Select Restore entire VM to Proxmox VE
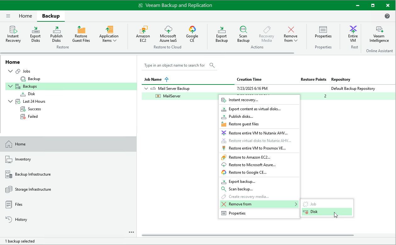This screenshot has height=245, width=396. [x=257, y=148]
